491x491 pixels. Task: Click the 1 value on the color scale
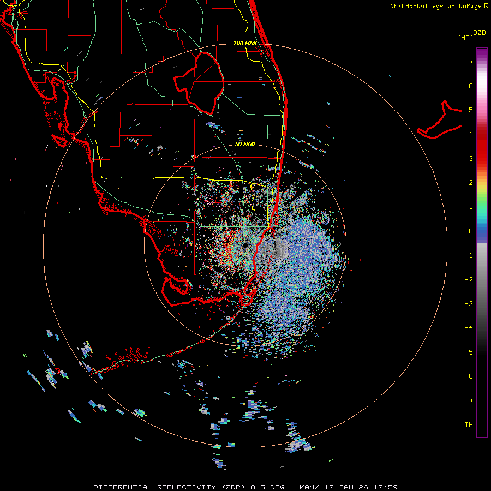[x=471, y=207]
